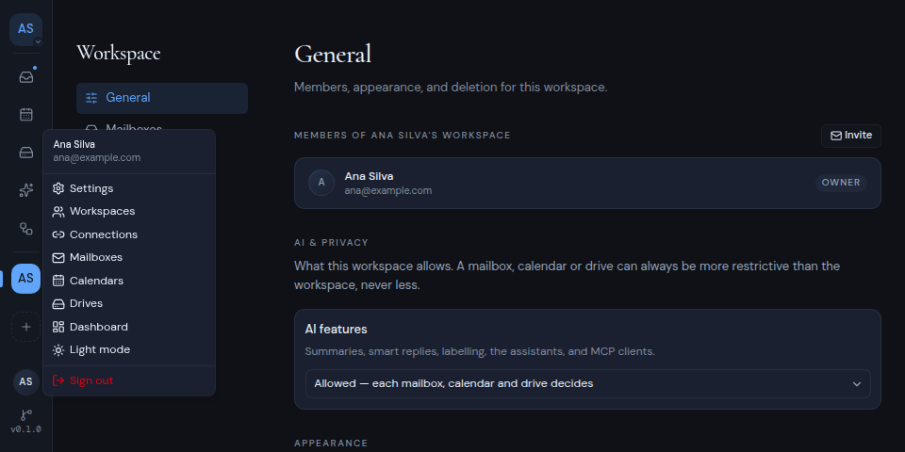Switch to Light mode

[x=129, y=350]
